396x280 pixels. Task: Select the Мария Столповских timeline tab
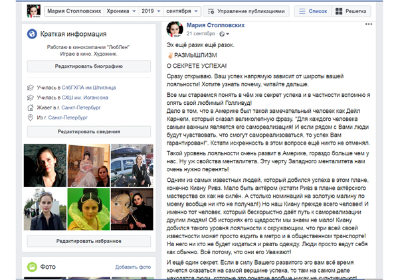click(74, 11)
